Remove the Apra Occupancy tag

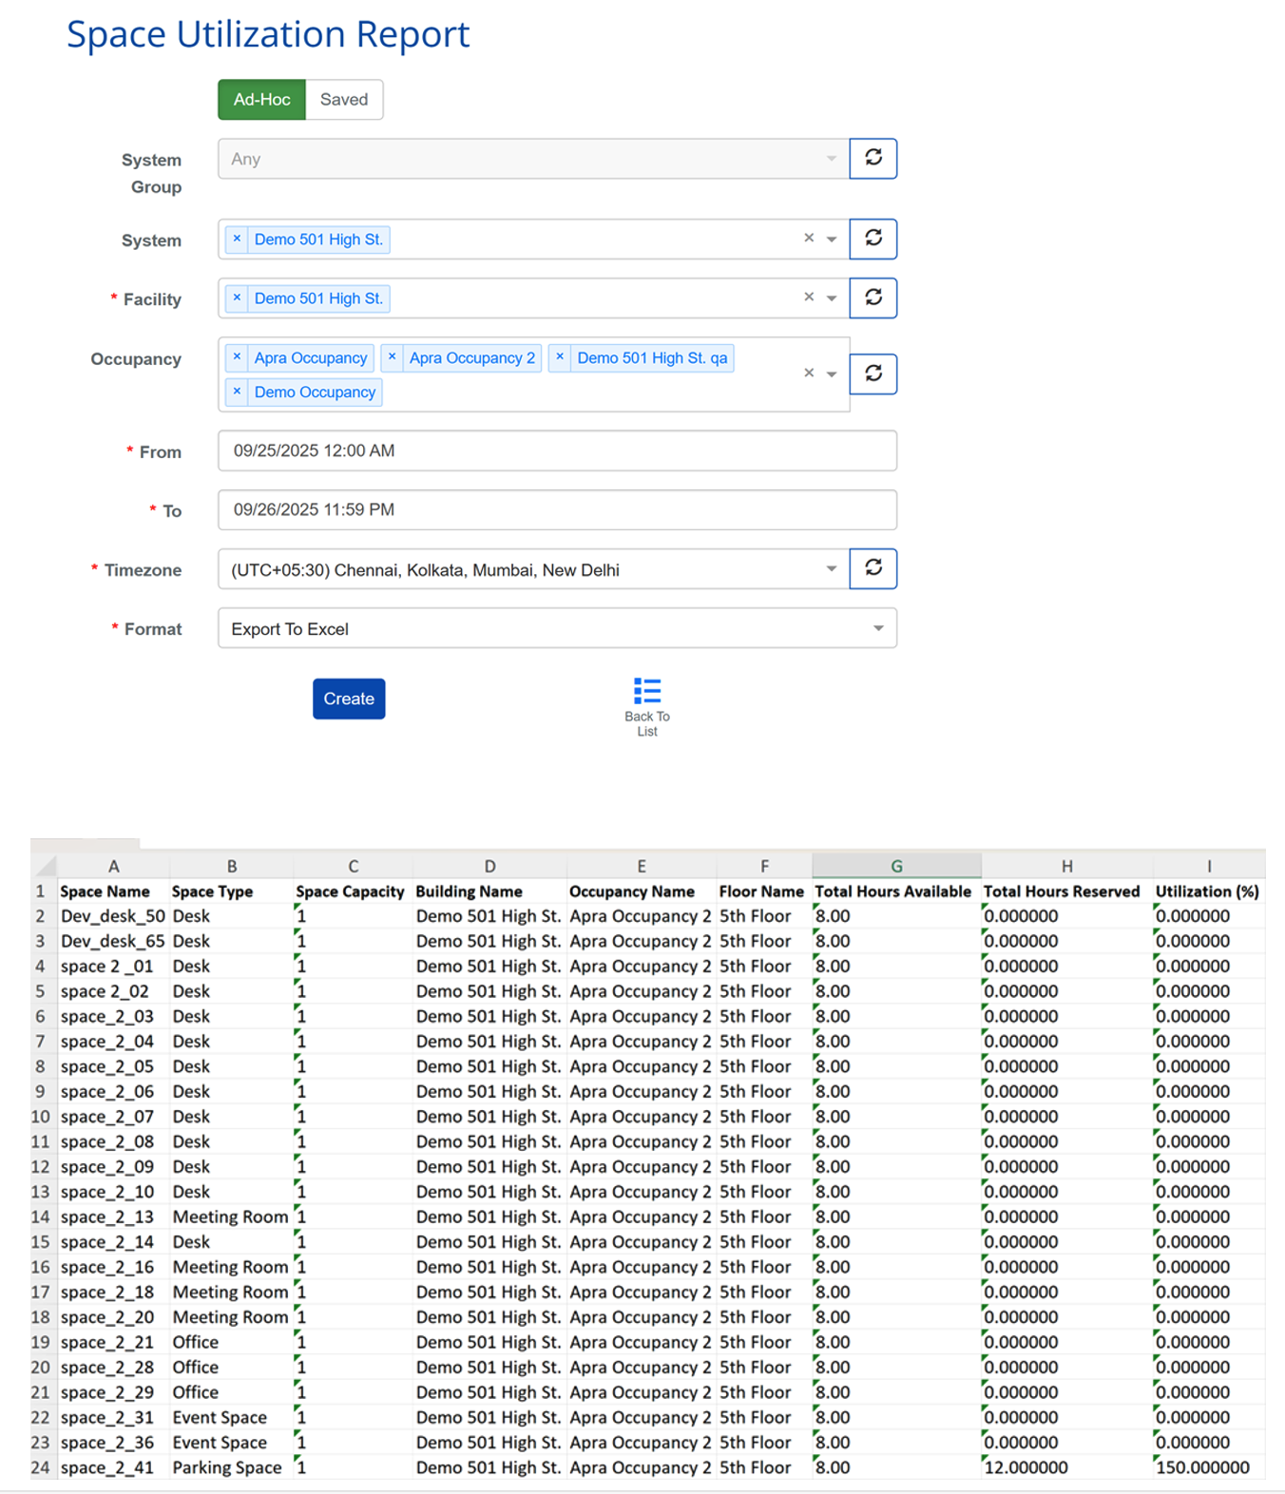(x=237, y=358)
